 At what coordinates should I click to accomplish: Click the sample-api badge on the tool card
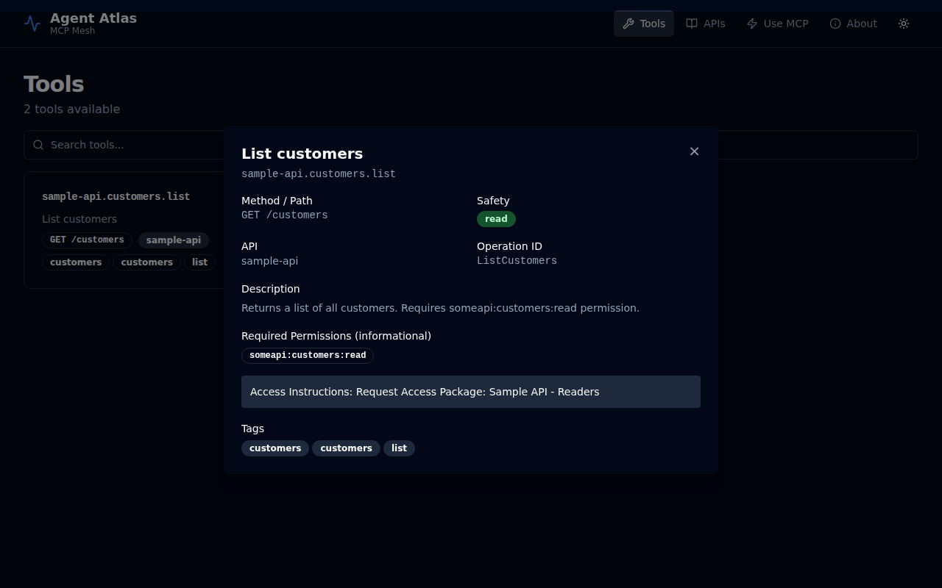point(173,240)
